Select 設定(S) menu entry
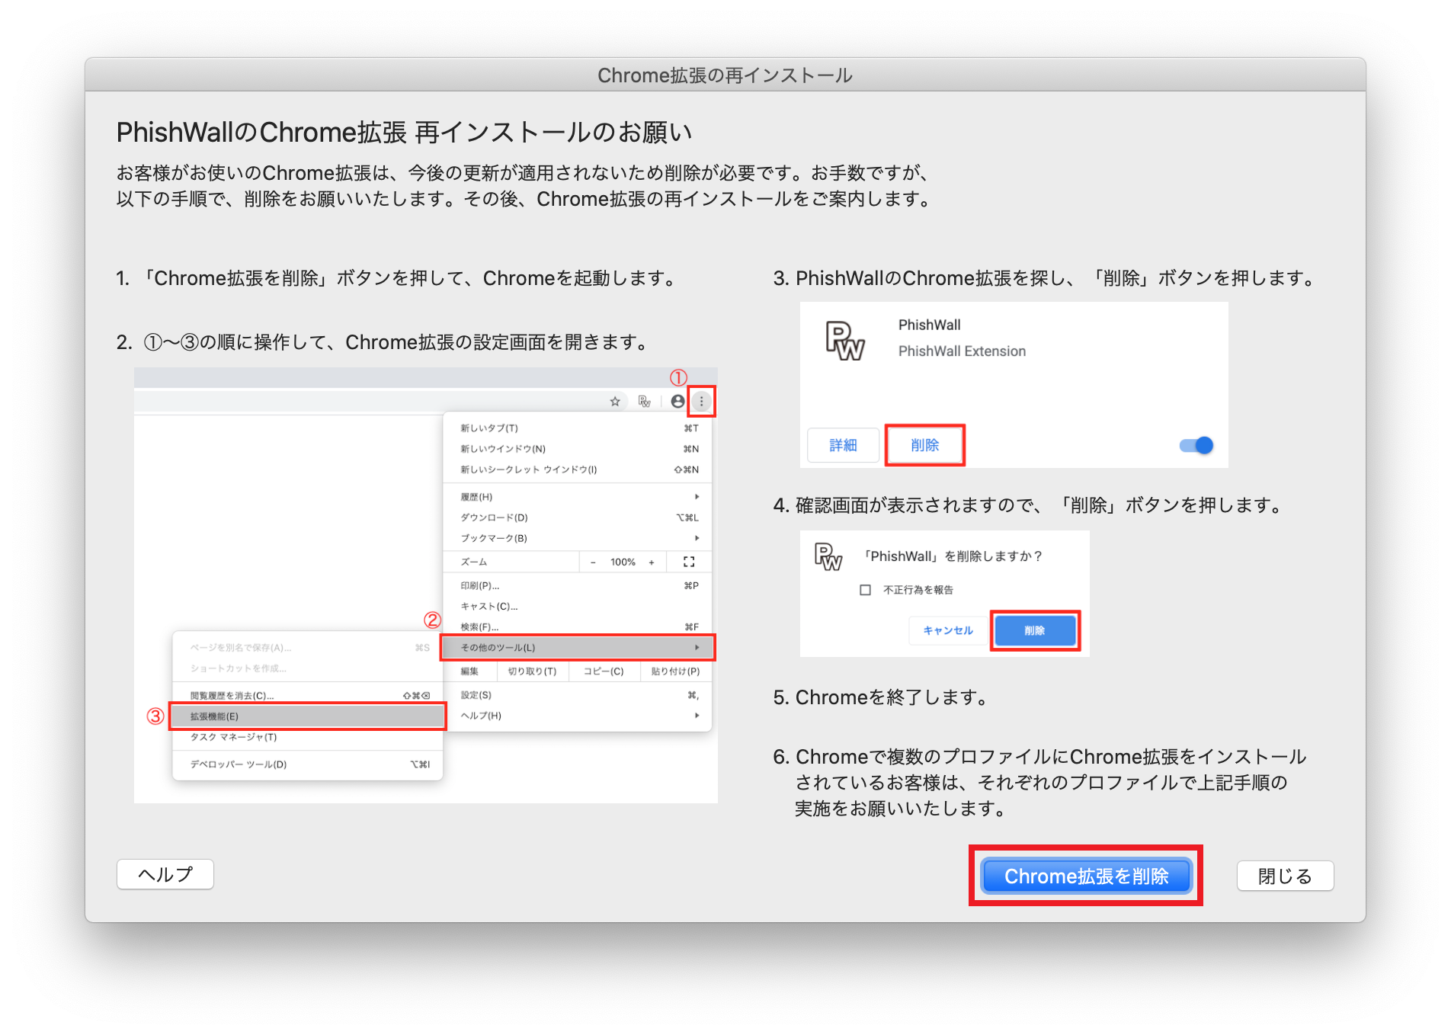This screenshot has height=1035, width=1451. click(578, 695)
